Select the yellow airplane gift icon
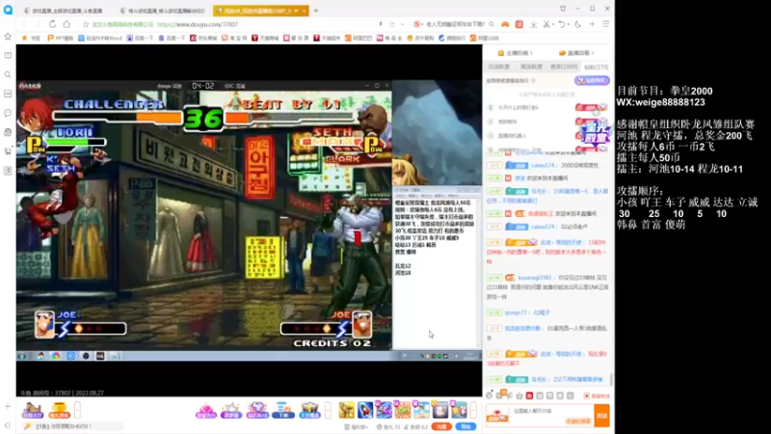The image size is (771, 434). click(x=346, y=410)
